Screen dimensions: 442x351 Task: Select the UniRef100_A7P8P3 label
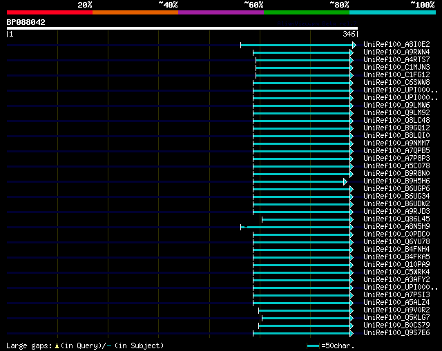(396, 159)
